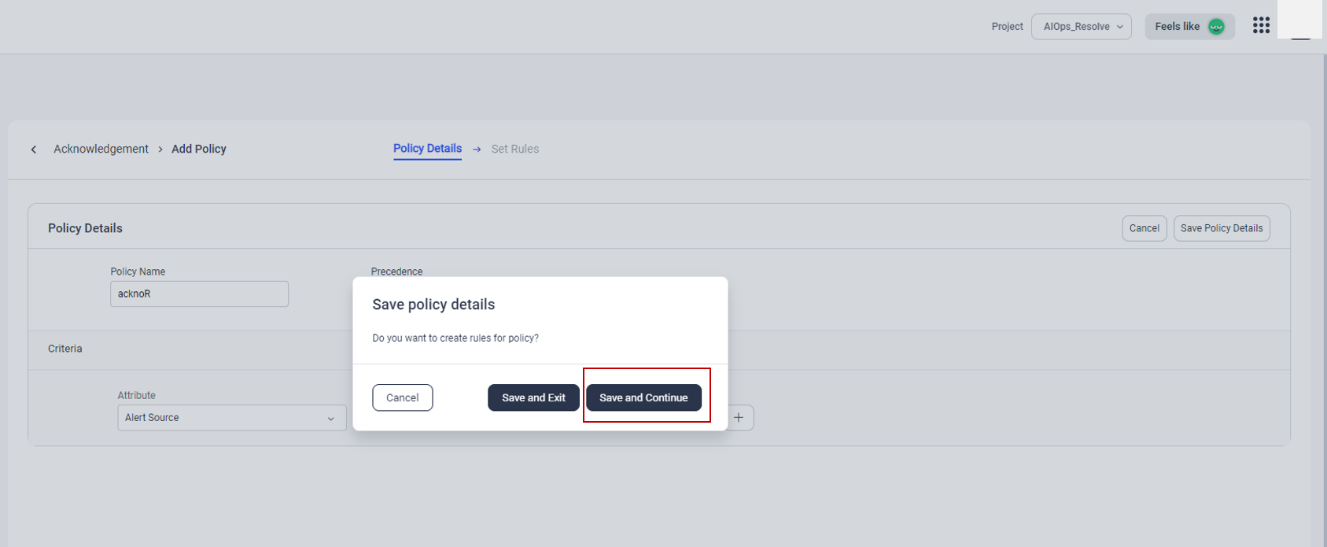Click the Criteria section header
This screenshot has height=547, width=1327.
click(x=65, y=349)
